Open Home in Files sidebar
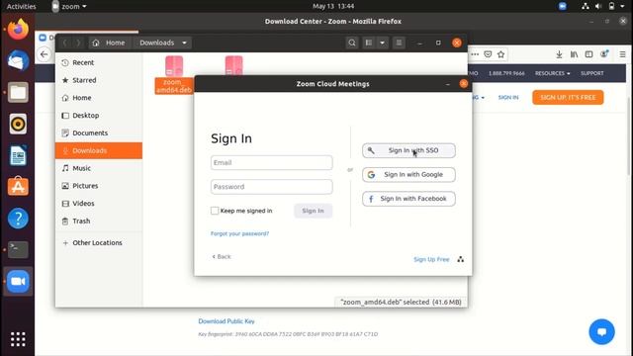This screenshot has width=633, height=356. coord(99,98)
